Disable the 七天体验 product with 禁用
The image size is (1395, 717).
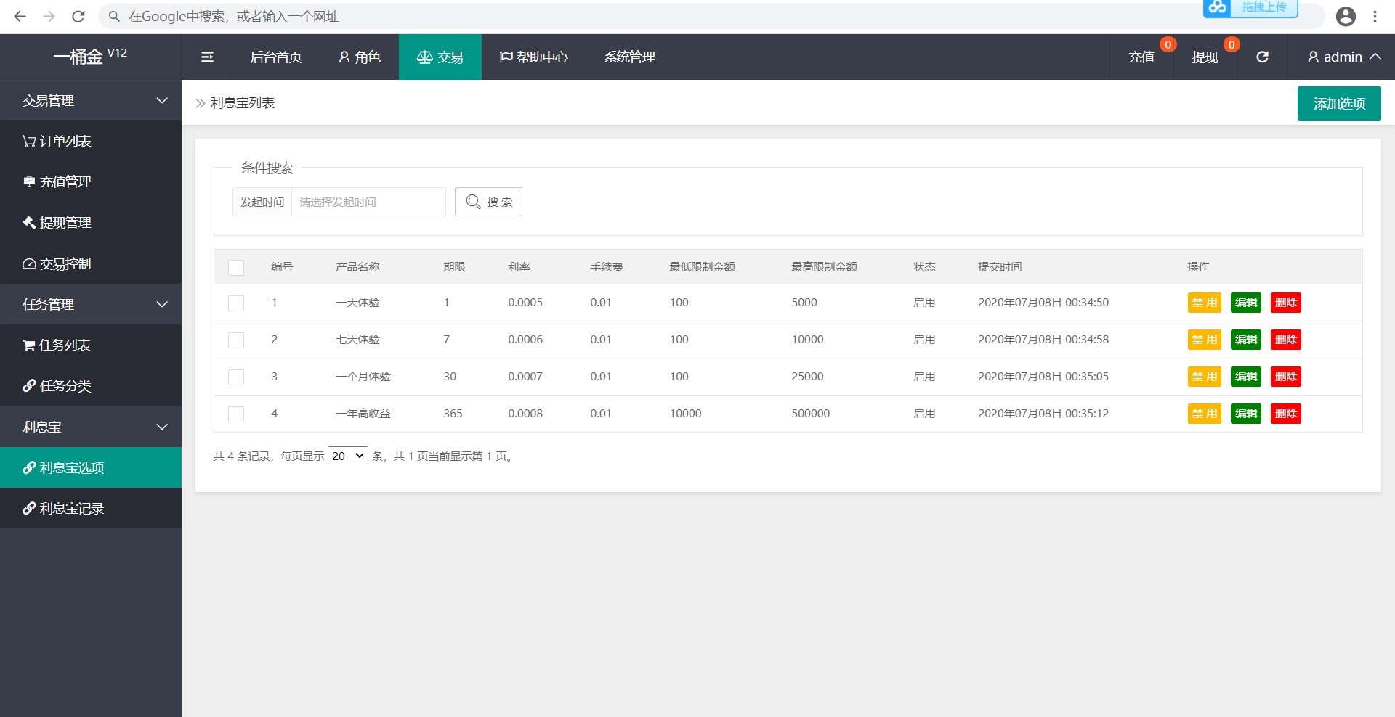(1205, 340)
